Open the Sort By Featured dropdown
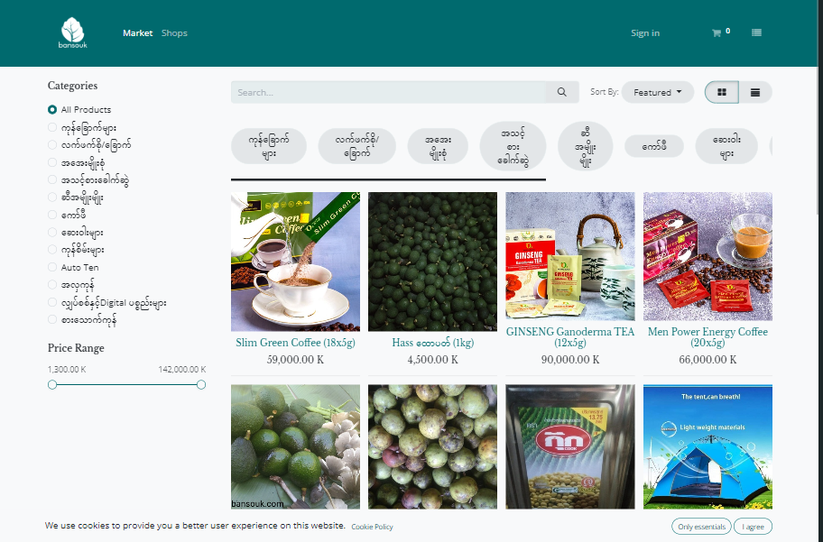The height and width of the screenshot is (542, 823). click(x=658, y=92)
